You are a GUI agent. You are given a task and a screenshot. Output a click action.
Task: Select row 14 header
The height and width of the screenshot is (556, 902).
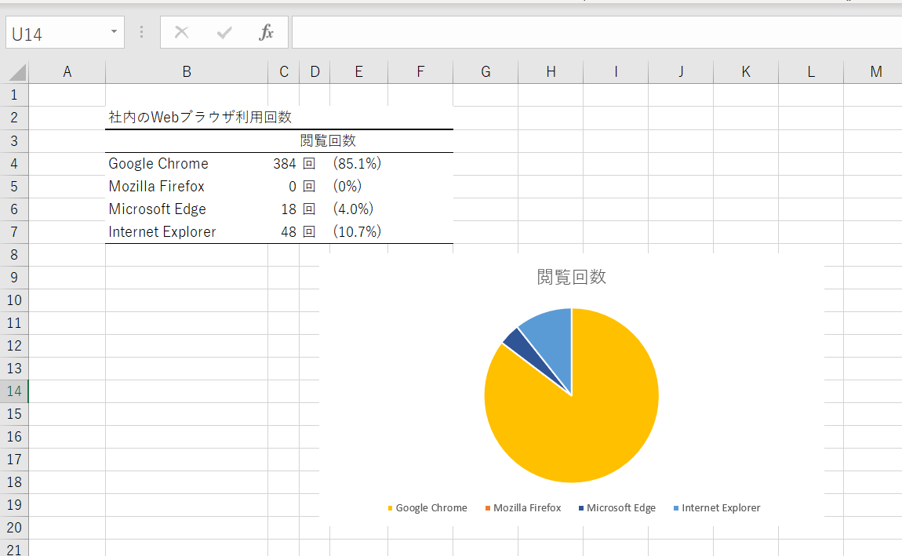point(14,391)
